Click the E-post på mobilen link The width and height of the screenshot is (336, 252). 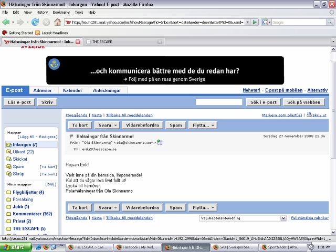[x=283, y=90]
